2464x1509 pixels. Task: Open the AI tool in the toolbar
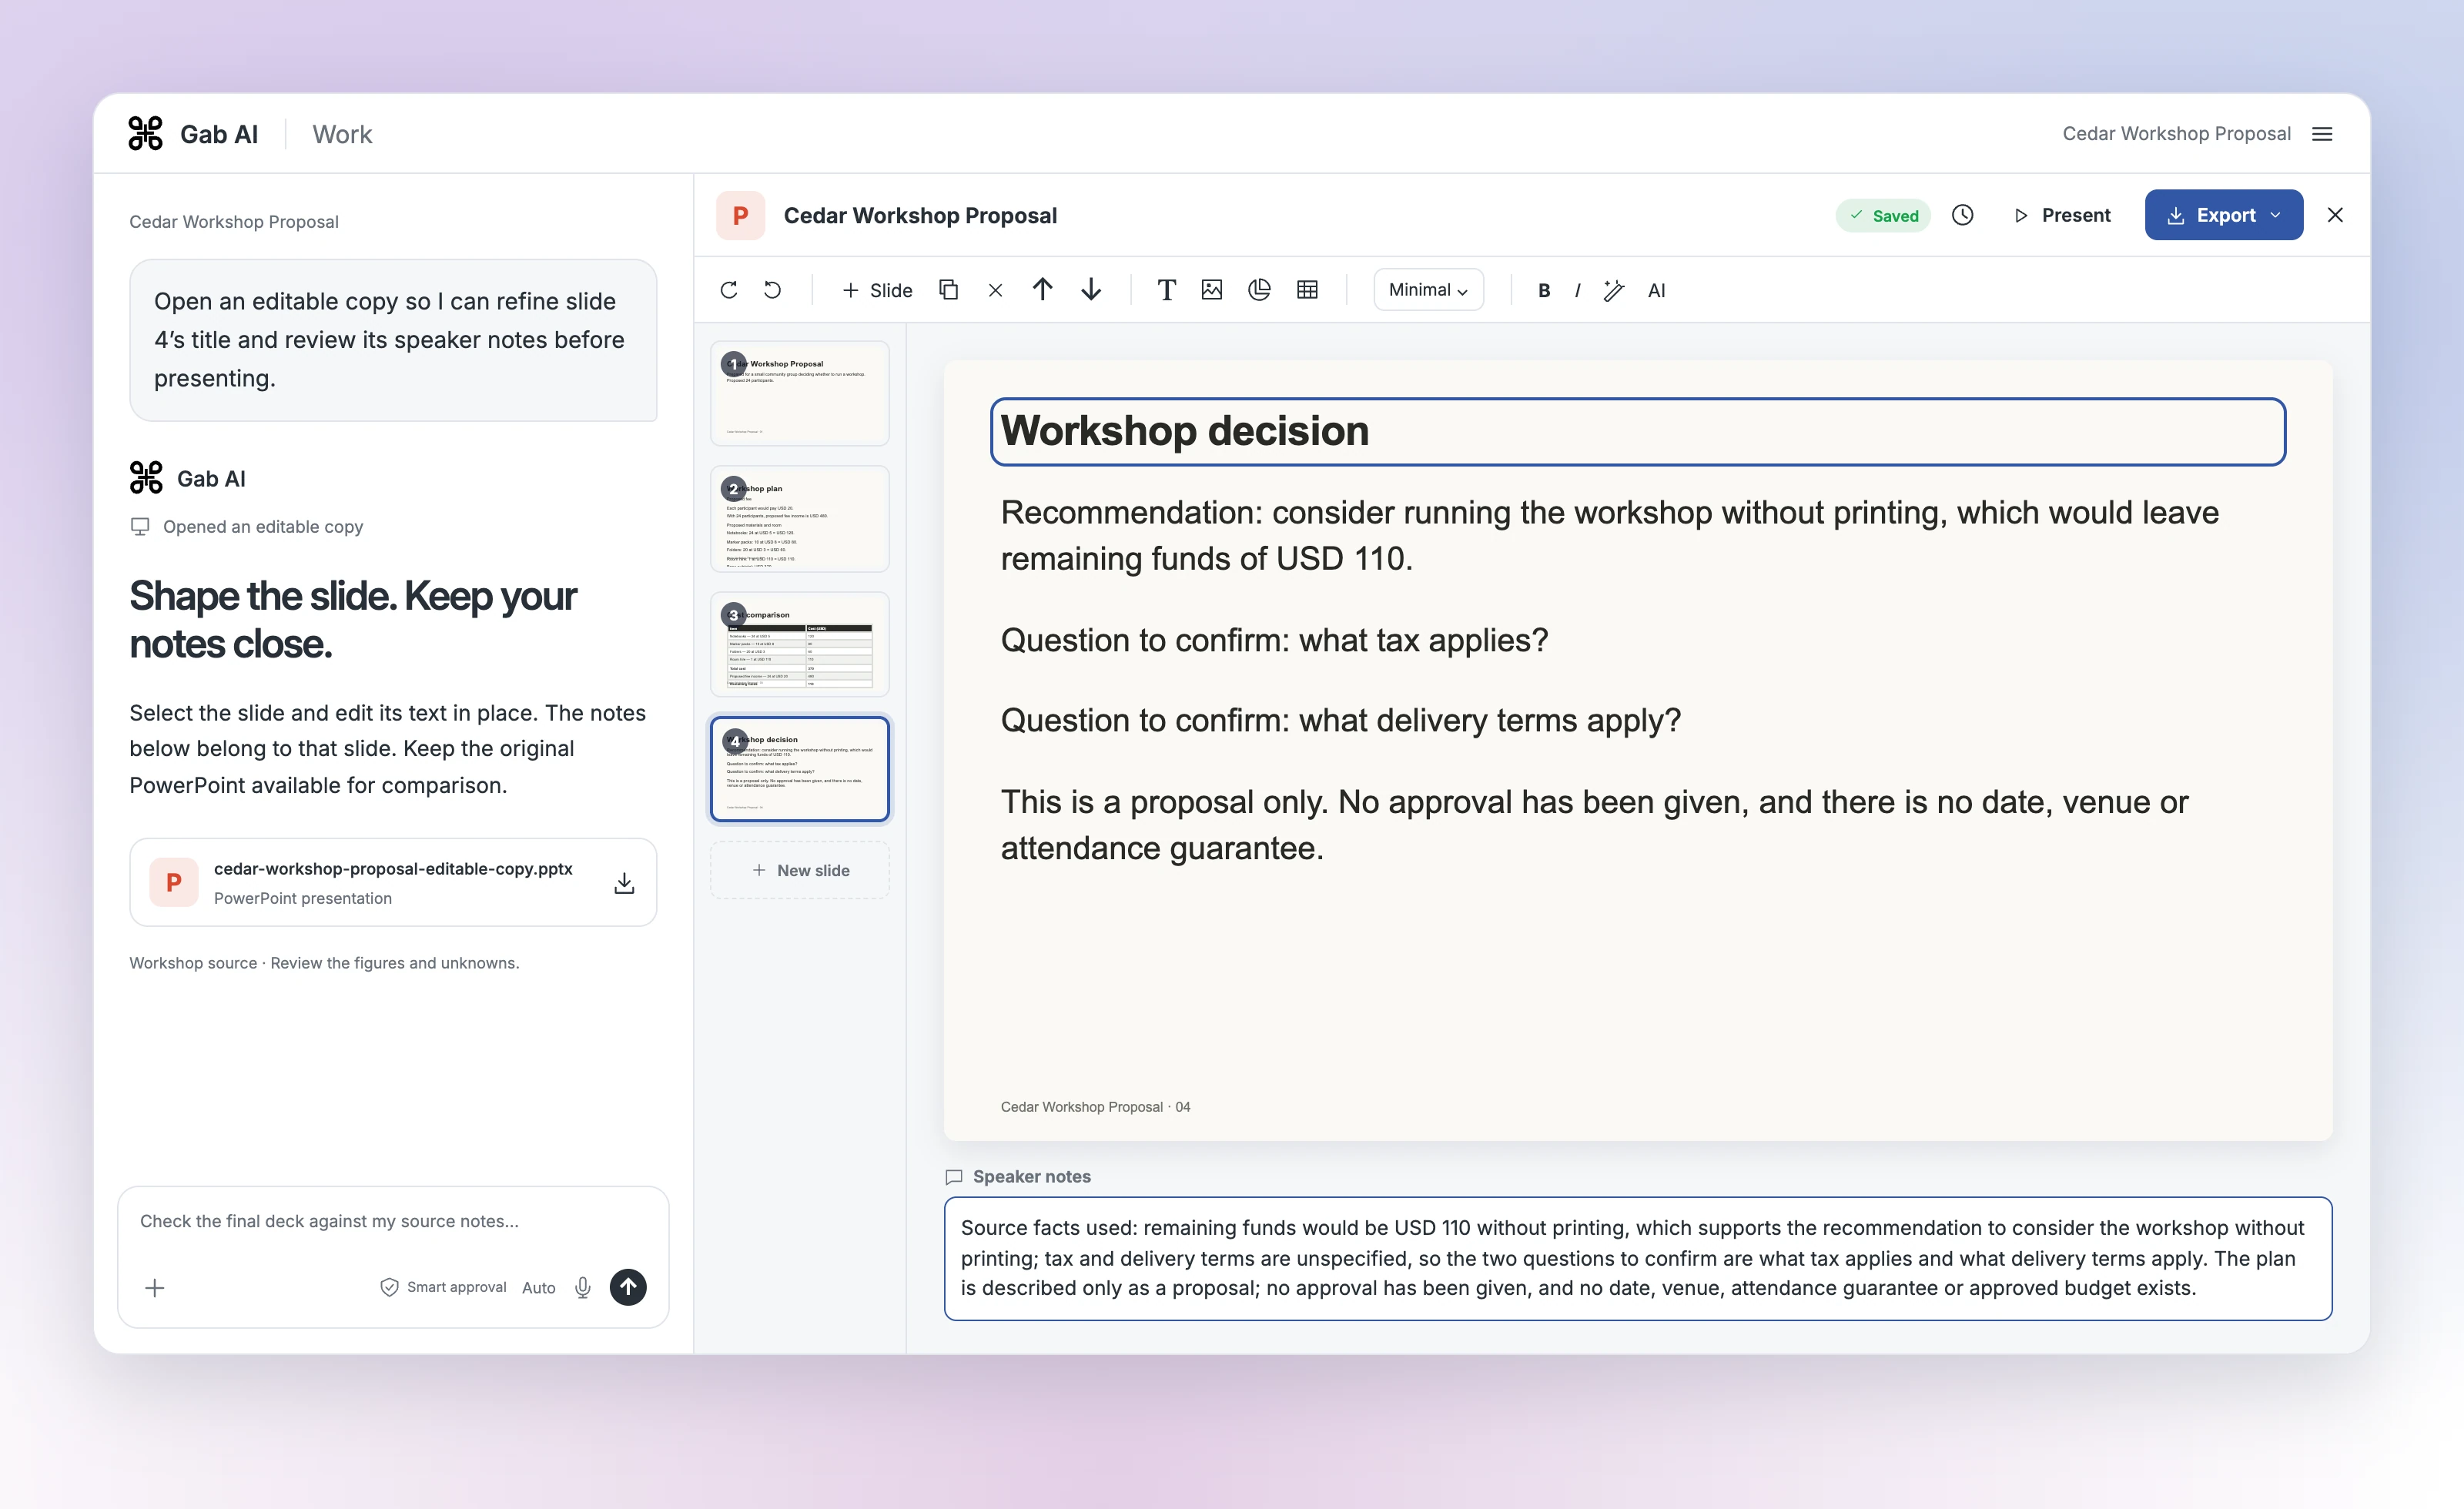(1656, 290)
